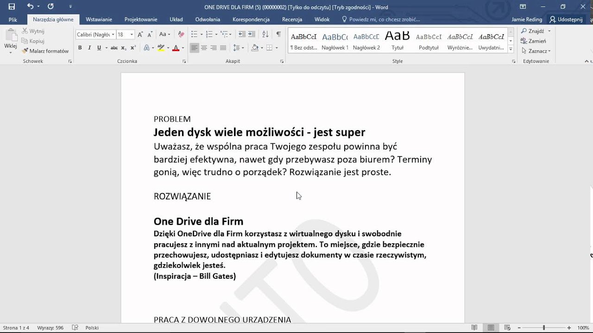593x333 pixels.
Task: Apply the Nagłówek 1 style
Action: 335,41
